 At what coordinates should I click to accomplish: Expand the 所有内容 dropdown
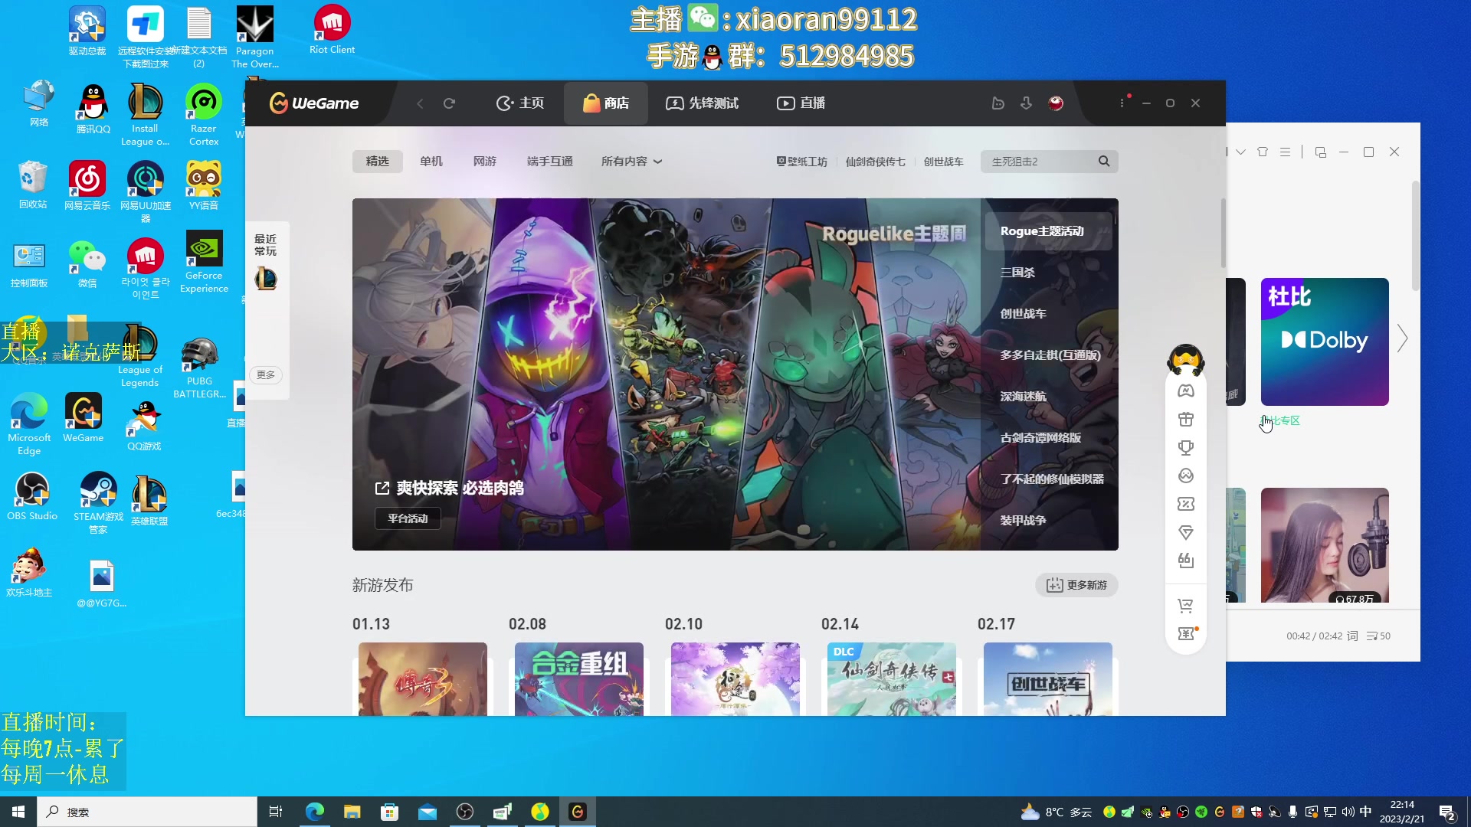(631, 162)
